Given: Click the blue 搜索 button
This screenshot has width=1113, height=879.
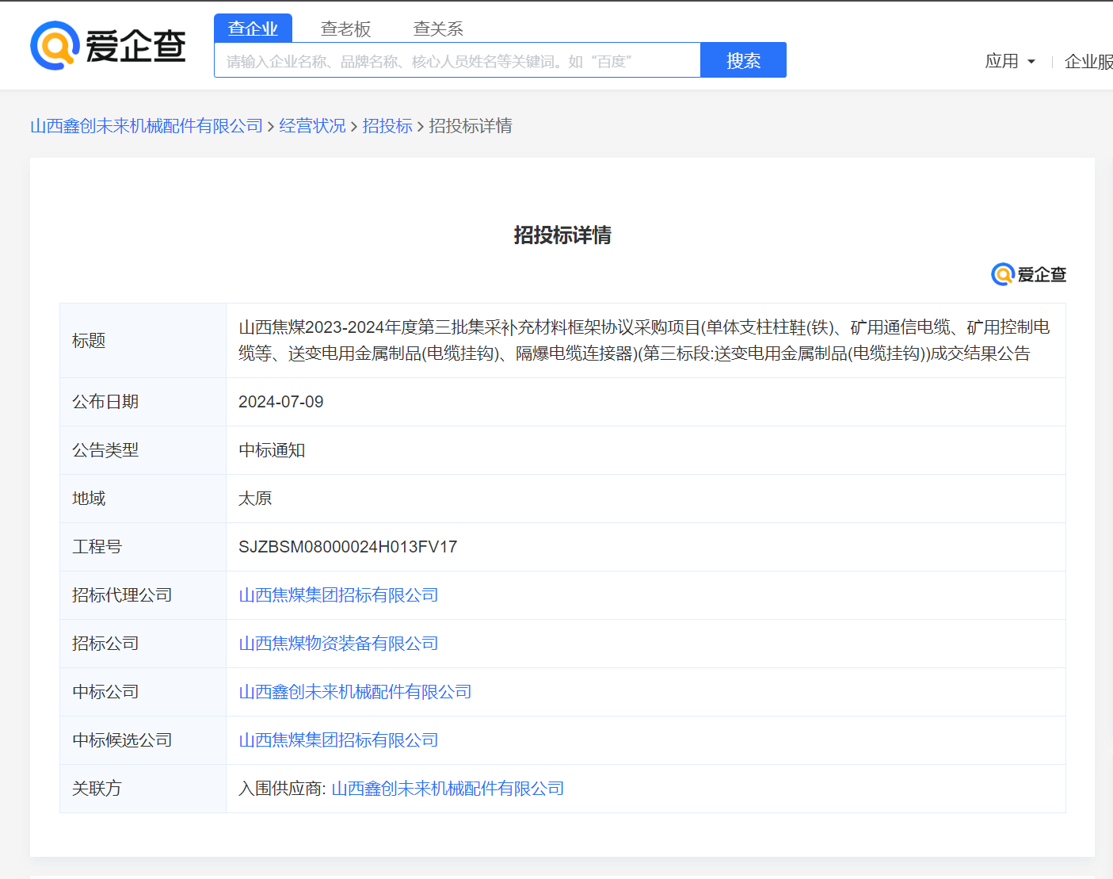Looking at the screenshot, I should [743, 60].
